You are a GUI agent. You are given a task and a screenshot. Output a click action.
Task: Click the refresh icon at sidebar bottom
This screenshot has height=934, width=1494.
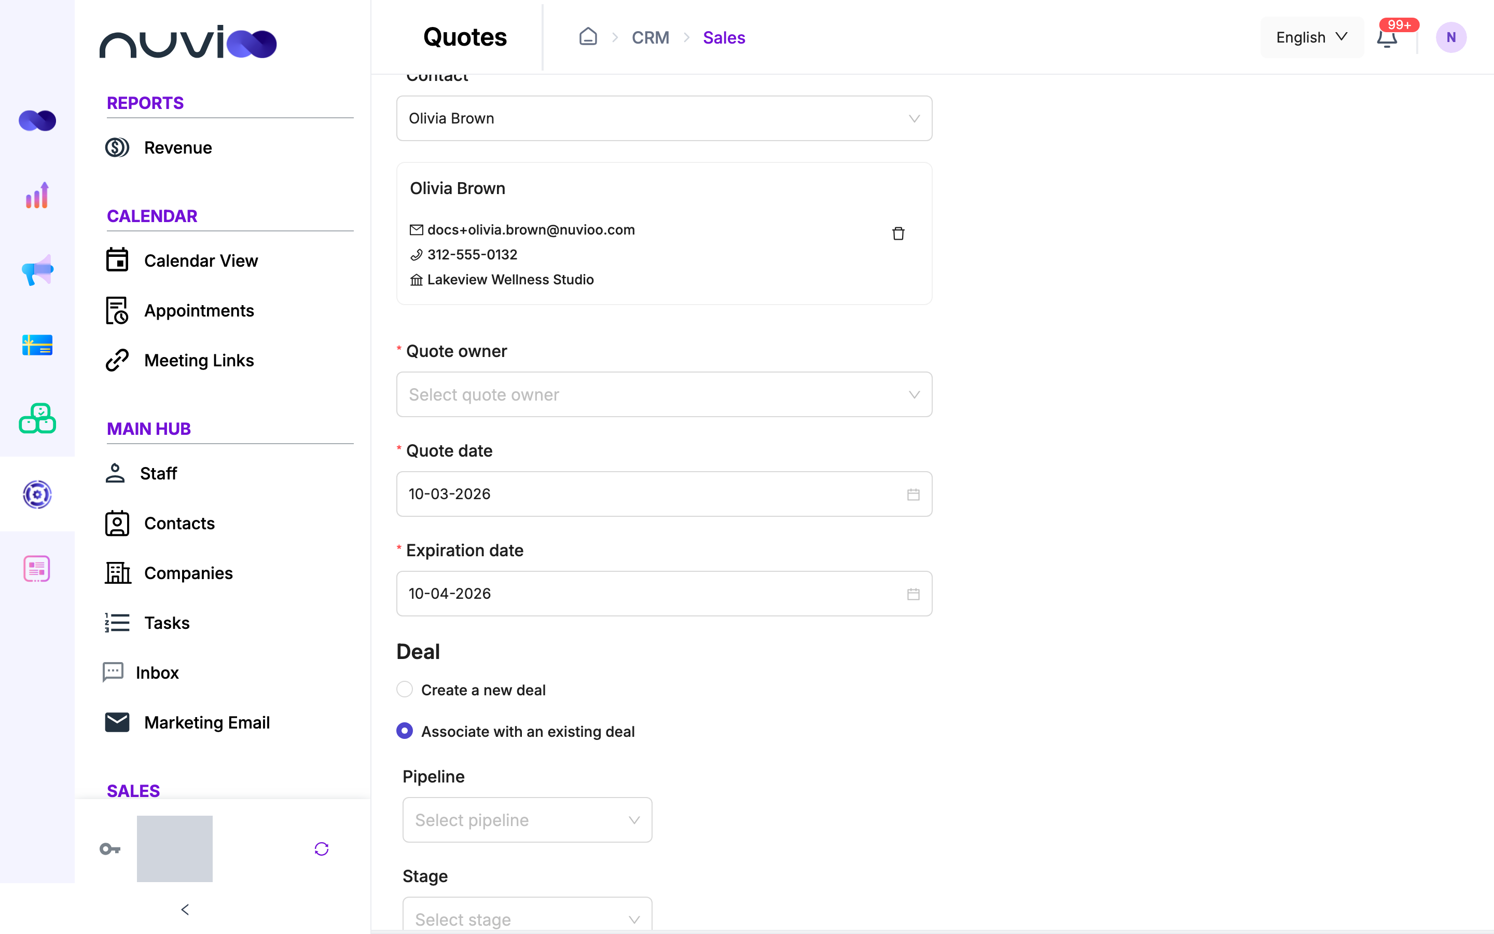(x=322, y=849)
